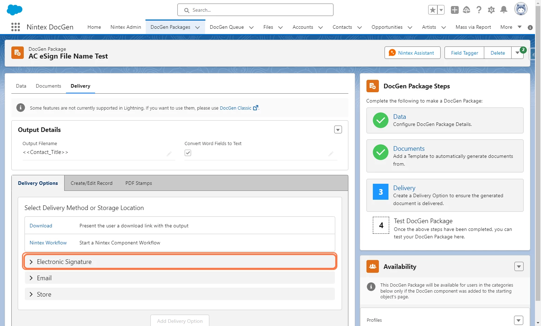
Task: Click the Field Tagger button
Action: pyautogui.click(x=464, y=53)
